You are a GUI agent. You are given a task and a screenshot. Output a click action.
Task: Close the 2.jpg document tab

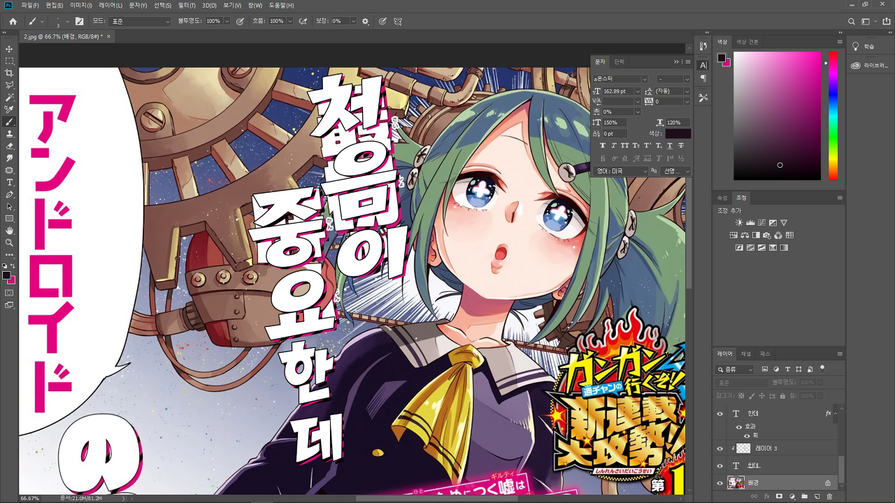(109, 36)
